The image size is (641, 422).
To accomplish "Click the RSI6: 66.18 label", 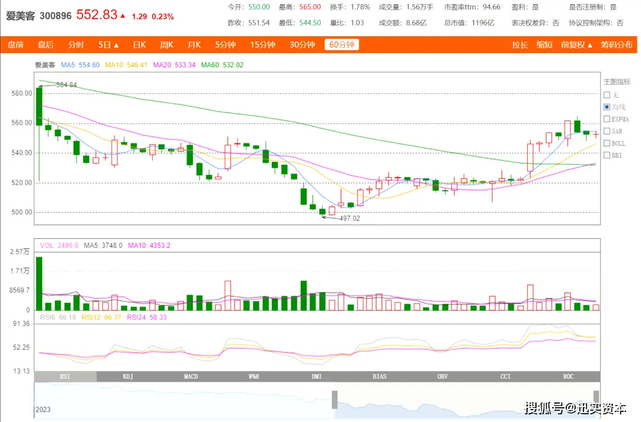I will tap(58, 317).
